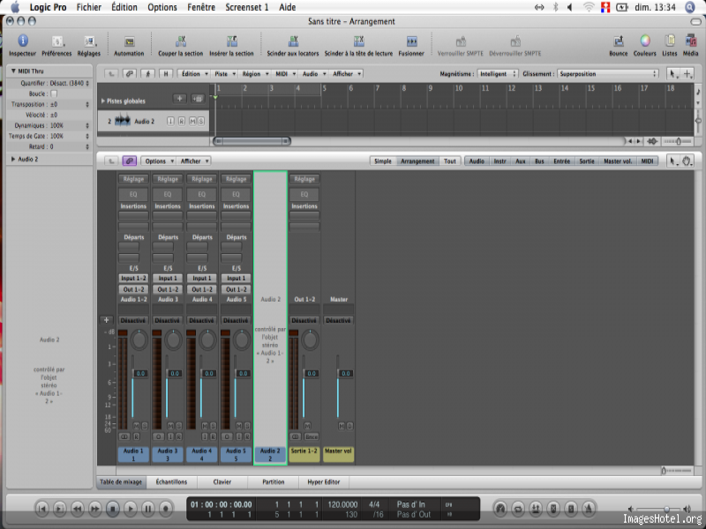706x529 pixels.
Task: Click the Input 1-2 button on Audio 1 strip
Action: pyautogui.click(x=133, y=278)
